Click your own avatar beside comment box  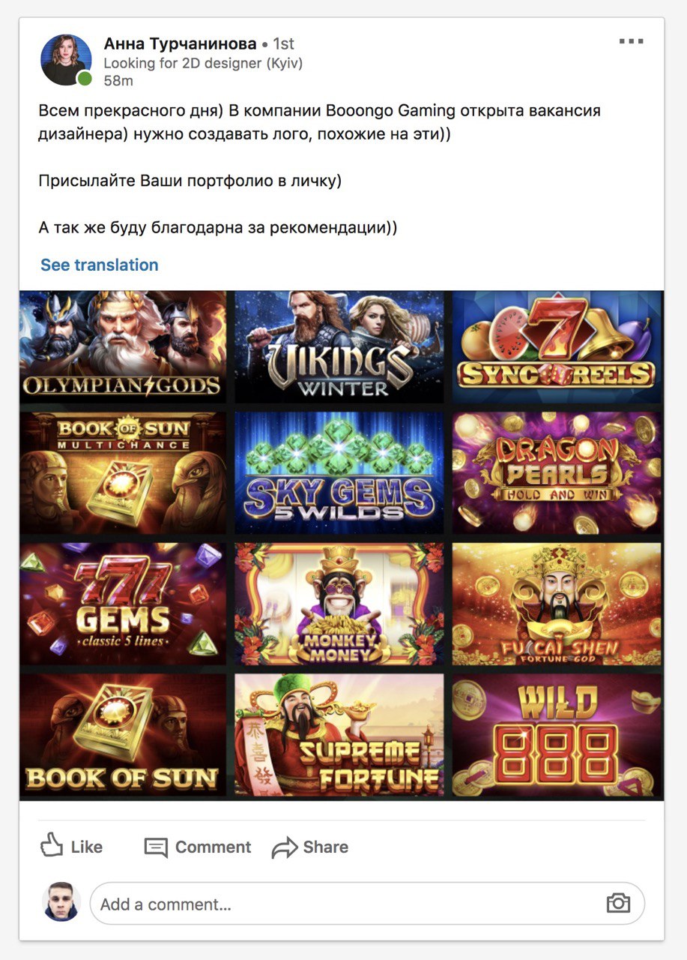click(x=61, y=901)
